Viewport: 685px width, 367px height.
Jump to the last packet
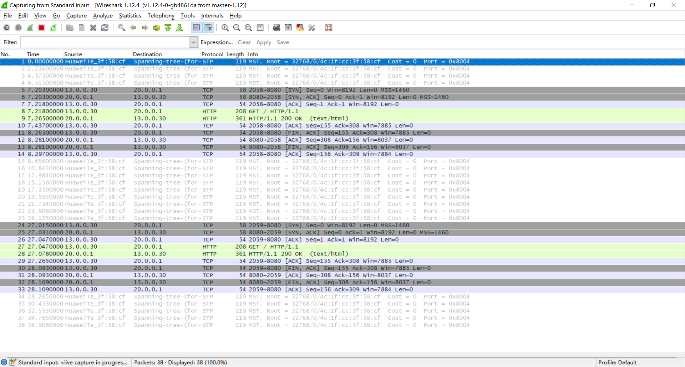(179, 28)
